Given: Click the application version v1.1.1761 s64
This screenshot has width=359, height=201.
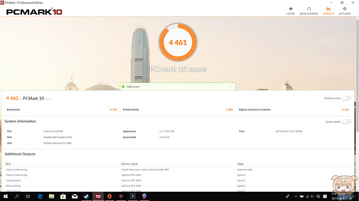Looking at the screenshot, I should click(167, 131).
